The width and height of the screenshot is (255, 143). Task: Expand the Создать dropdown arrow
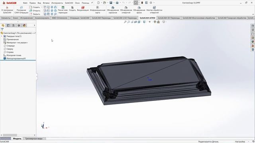pyautogui.click(x=42, y=7)
